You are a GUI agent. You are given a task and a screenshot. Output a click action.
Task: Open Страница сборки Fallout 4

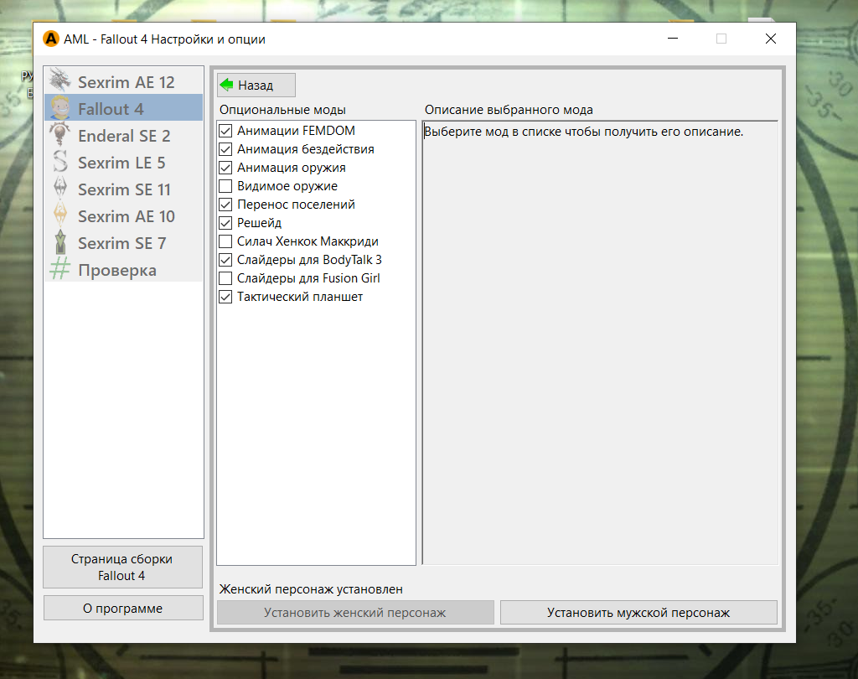pos(122,568)
